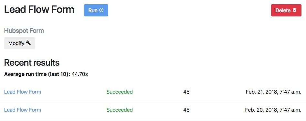Click the trash can icon on Delete
This screenshot has width=306, height=121.
(x=294, y=10)
